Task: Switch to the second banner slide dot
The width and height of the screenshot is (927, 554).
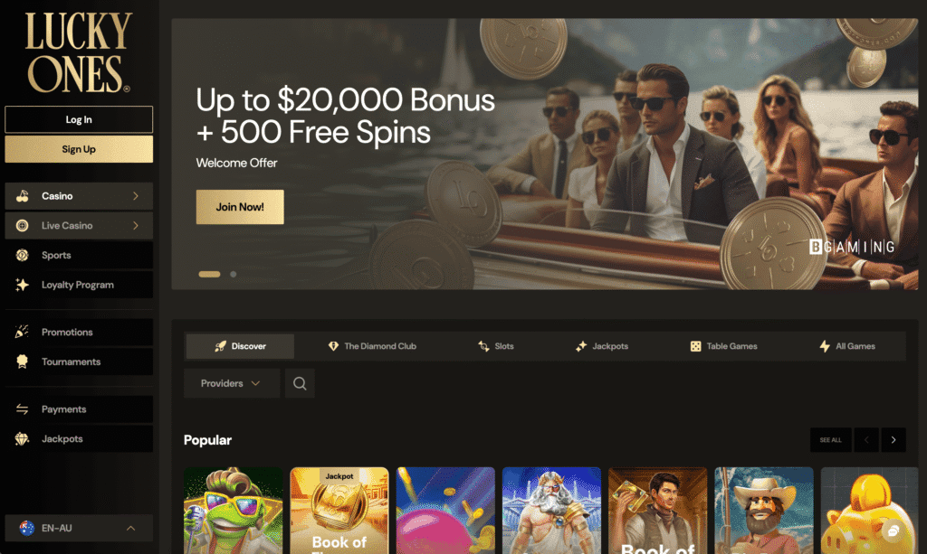Action: click(234, 275)
